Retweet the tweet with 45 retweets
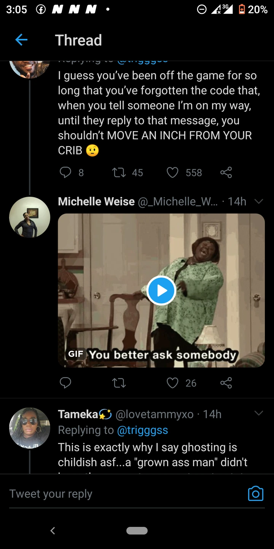The image size is (274, 549). coord(119,173)
